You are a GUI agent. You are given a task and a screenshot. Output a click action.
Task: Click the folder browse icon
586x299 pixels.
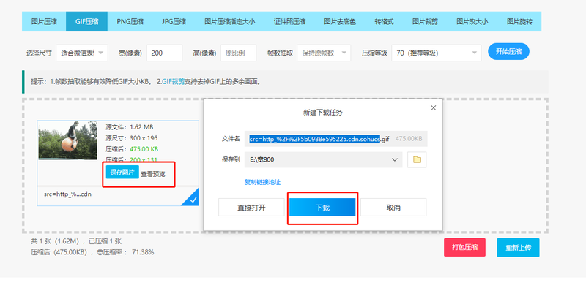click(417, 159)
